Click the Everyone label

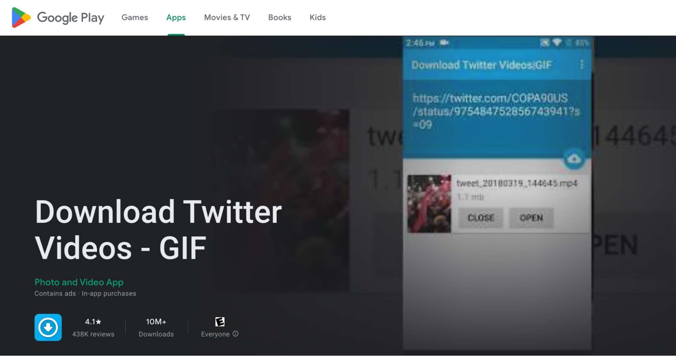point(215,334)
